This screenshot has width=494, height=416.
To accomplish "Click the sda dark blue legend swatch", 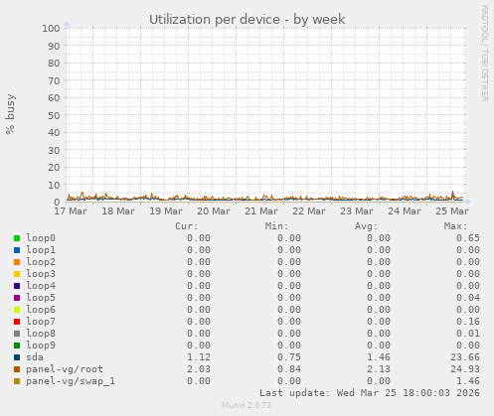I will 17,357.
